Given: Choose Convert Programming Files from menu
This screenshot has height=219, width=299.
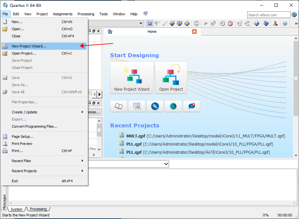Looking at the screenshot, I should (x=35, y=127).
